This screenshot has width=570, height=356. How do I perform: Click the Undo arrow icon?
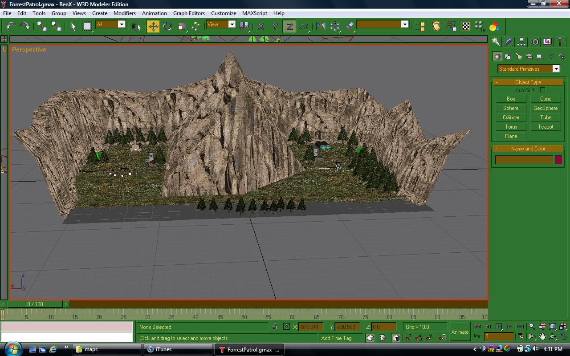pyautogui.click(x=11, y=26)
